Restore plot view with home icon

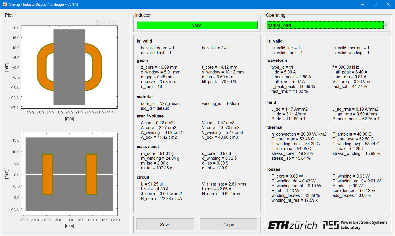(115, 22)
